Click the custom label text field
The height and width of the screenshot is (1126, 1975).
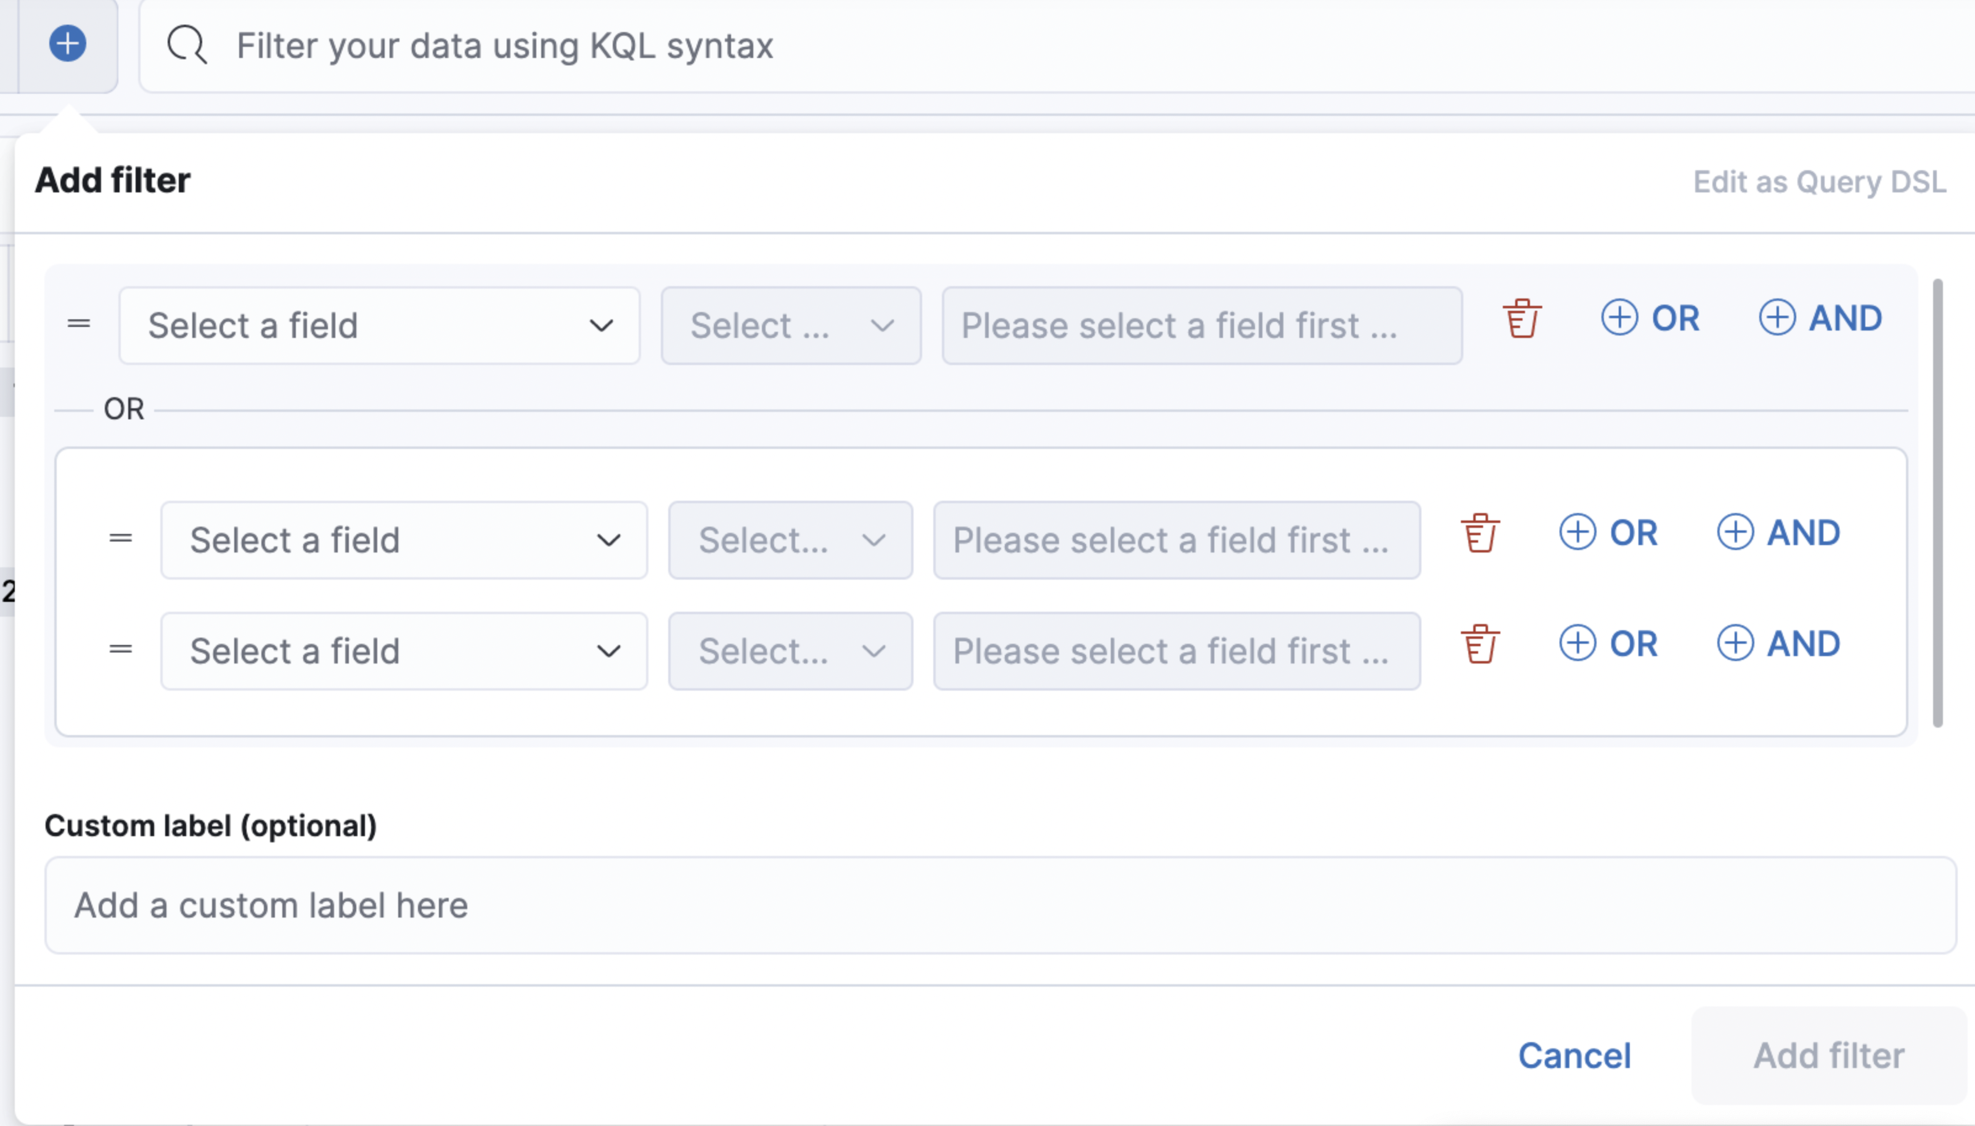tap(1000, 905)
